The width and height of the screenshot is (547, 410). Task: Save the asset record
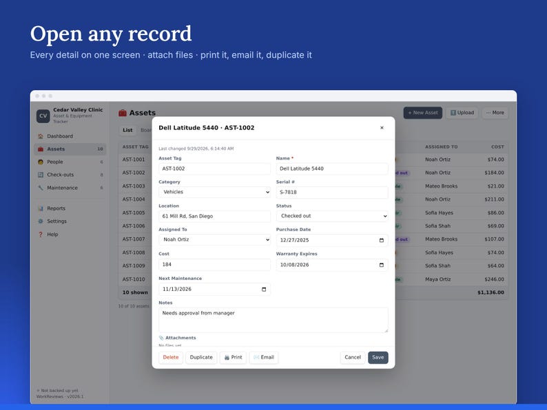(x=378, y=358)
